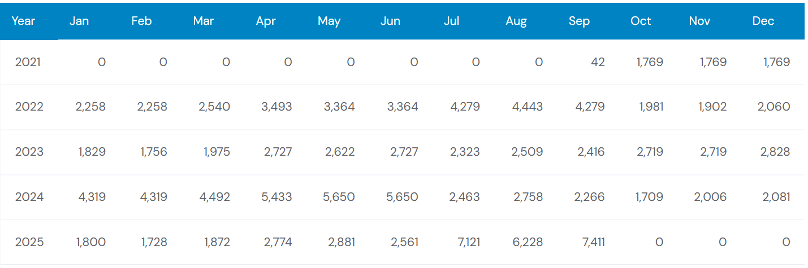The width and height of the screenshot is (808, 268).
Task: Click the 3,364 value for Jun 2022
Action: [403, 107]
